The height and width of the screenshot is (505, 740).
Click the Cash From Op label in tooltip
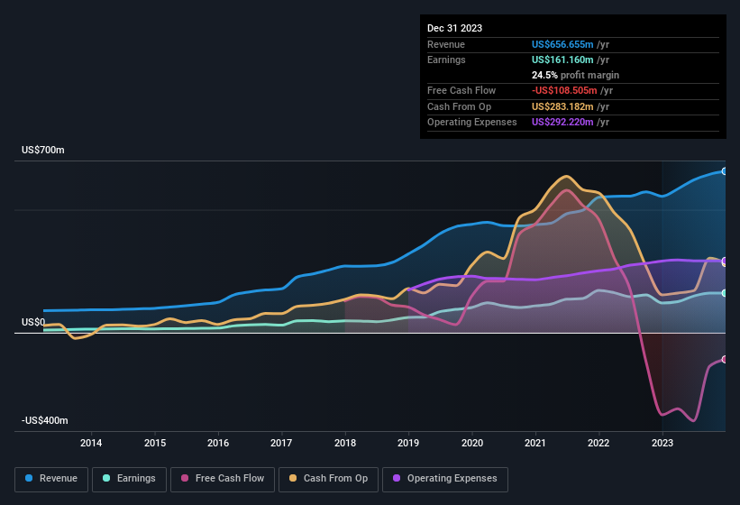[459, 106]
